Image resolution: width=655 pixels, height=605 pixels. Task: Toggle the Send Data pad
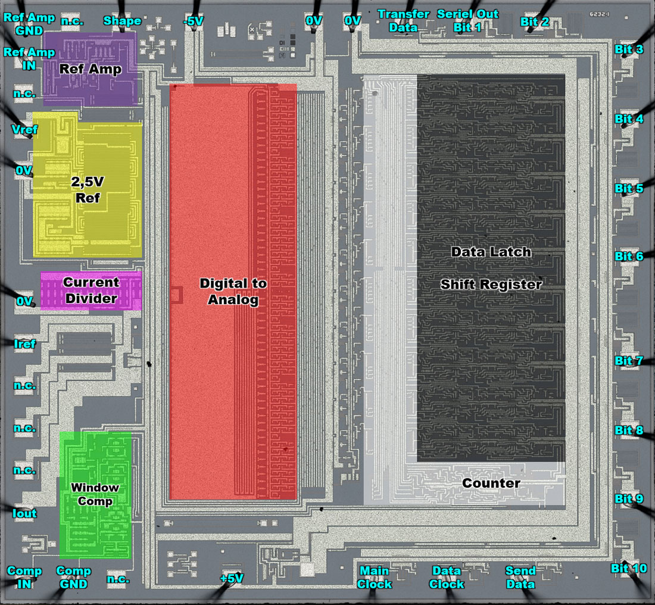(x=519, y=576)
